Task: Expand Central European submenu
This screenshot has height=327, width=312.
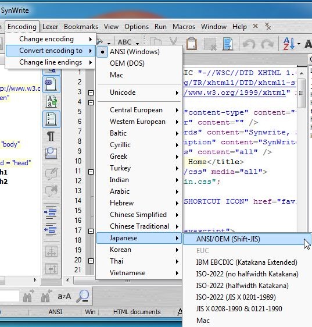Action: (139, 110)
